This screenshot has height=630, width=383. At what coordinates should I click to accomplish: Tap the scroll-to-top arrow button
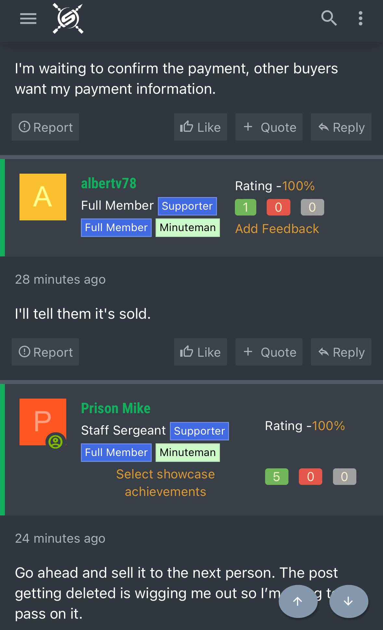tap(298, 601)
